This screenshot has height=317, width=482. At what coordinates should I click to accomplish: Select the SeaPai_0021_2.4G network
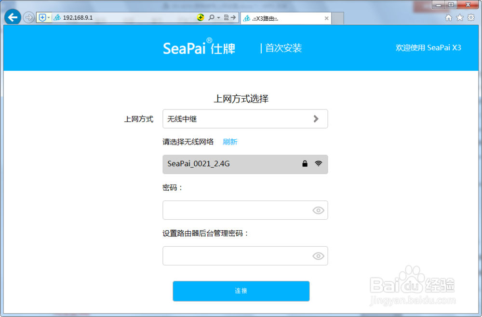click(x=245, y=164)
